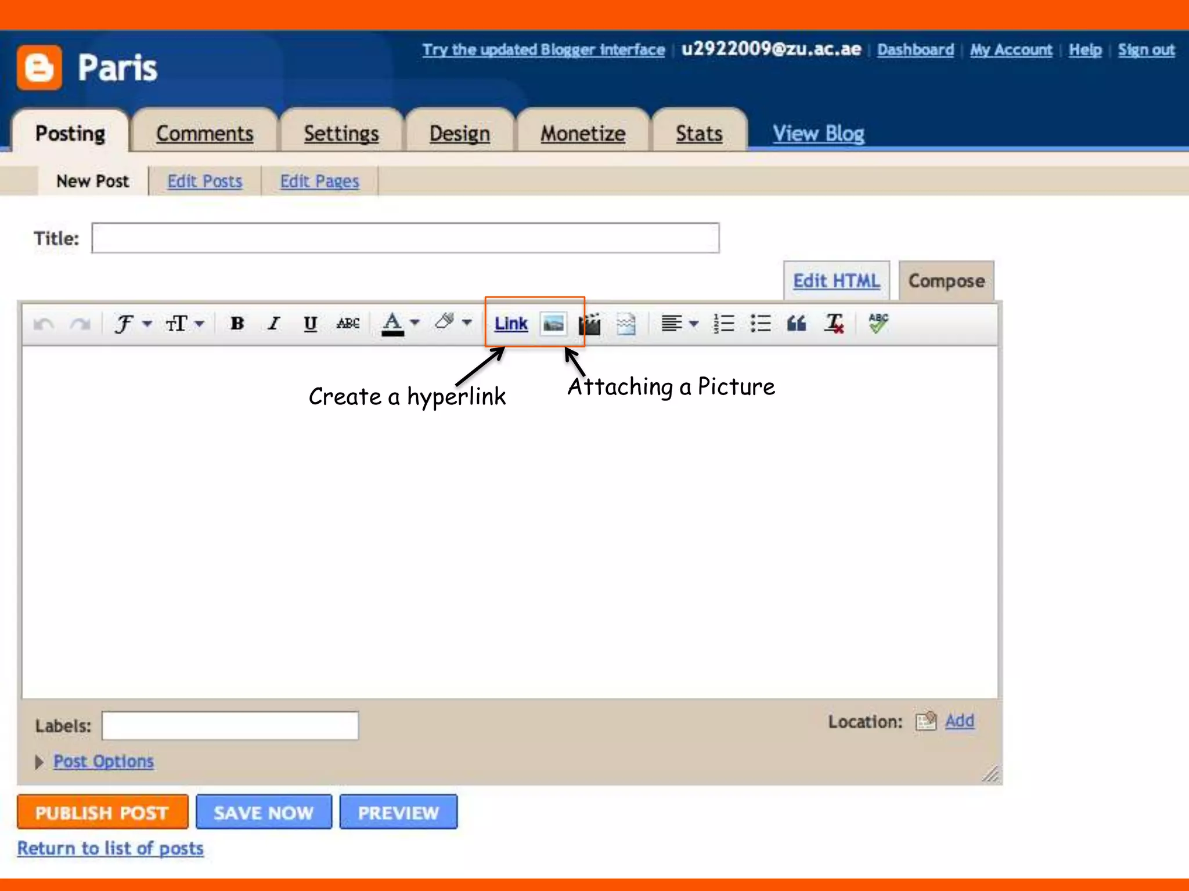Click the Link toolbar button
The width and height of the screenshot is (1189, 891).
click(511, 324)
